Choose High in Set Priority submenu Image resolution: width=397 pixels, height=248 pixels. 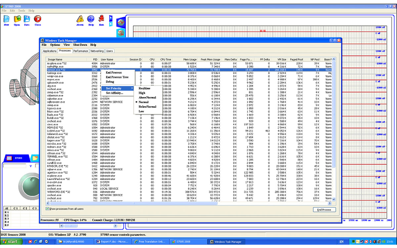click(142, 93)
